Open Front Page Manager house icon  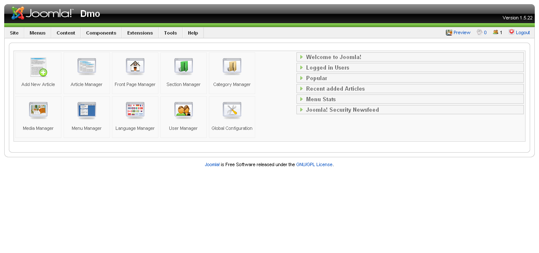pos(135,67)
